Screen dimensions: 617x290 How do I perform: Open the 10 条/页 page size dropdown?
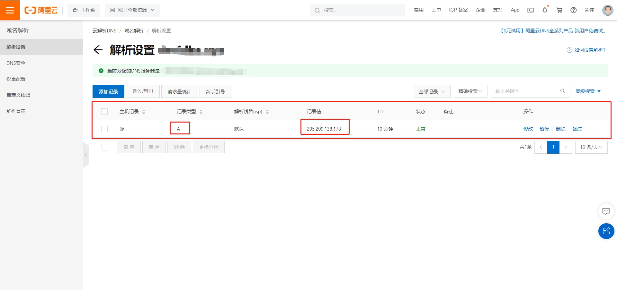(x=591, y=147)
